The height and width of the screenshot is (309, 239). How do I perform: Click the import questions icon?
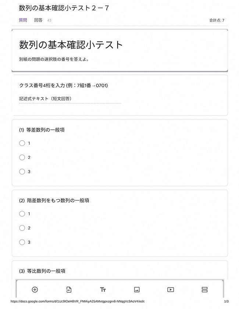[69, 290]
